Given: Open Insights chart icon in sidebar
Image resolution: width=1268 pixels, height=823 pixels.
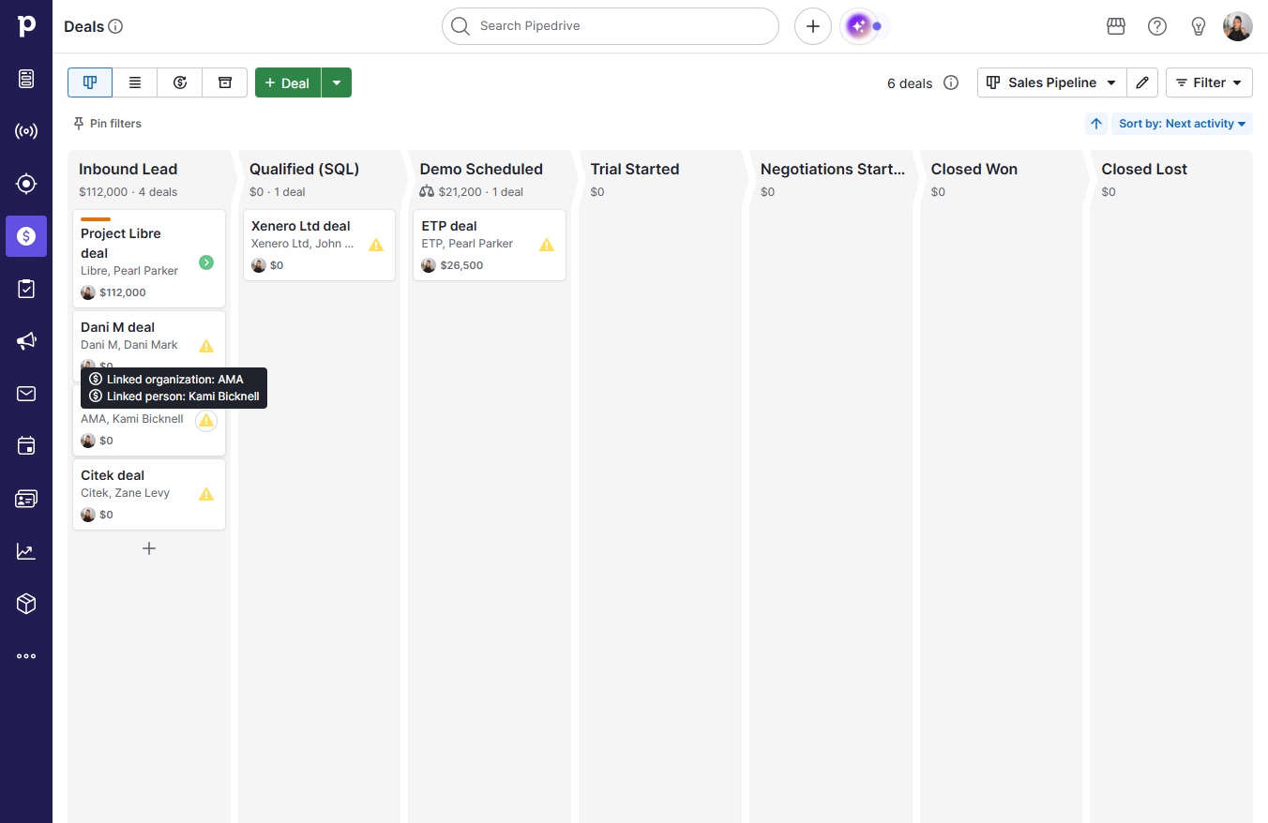Looking at the screenshot, I should pyautogui.click(x=26, y=551).
